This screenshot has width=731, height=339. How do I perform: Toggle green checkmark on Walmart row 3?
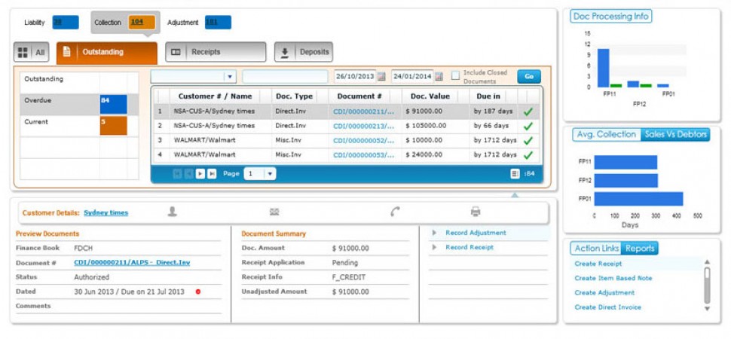[x=528, y=140]
